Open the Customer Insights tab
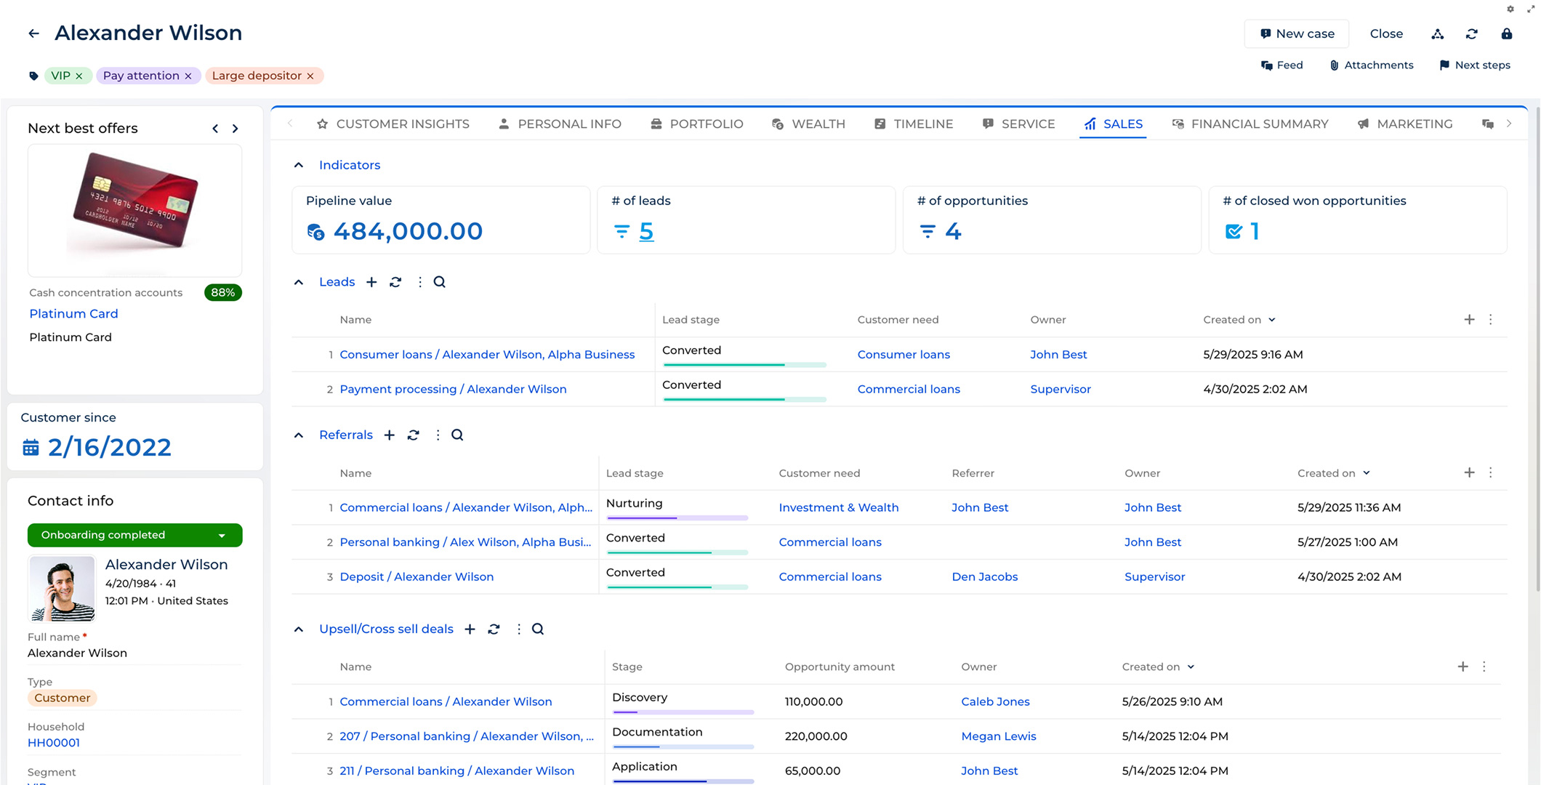Image resolution: width=1541 pixels, height=785 pixels. point(403,124)
